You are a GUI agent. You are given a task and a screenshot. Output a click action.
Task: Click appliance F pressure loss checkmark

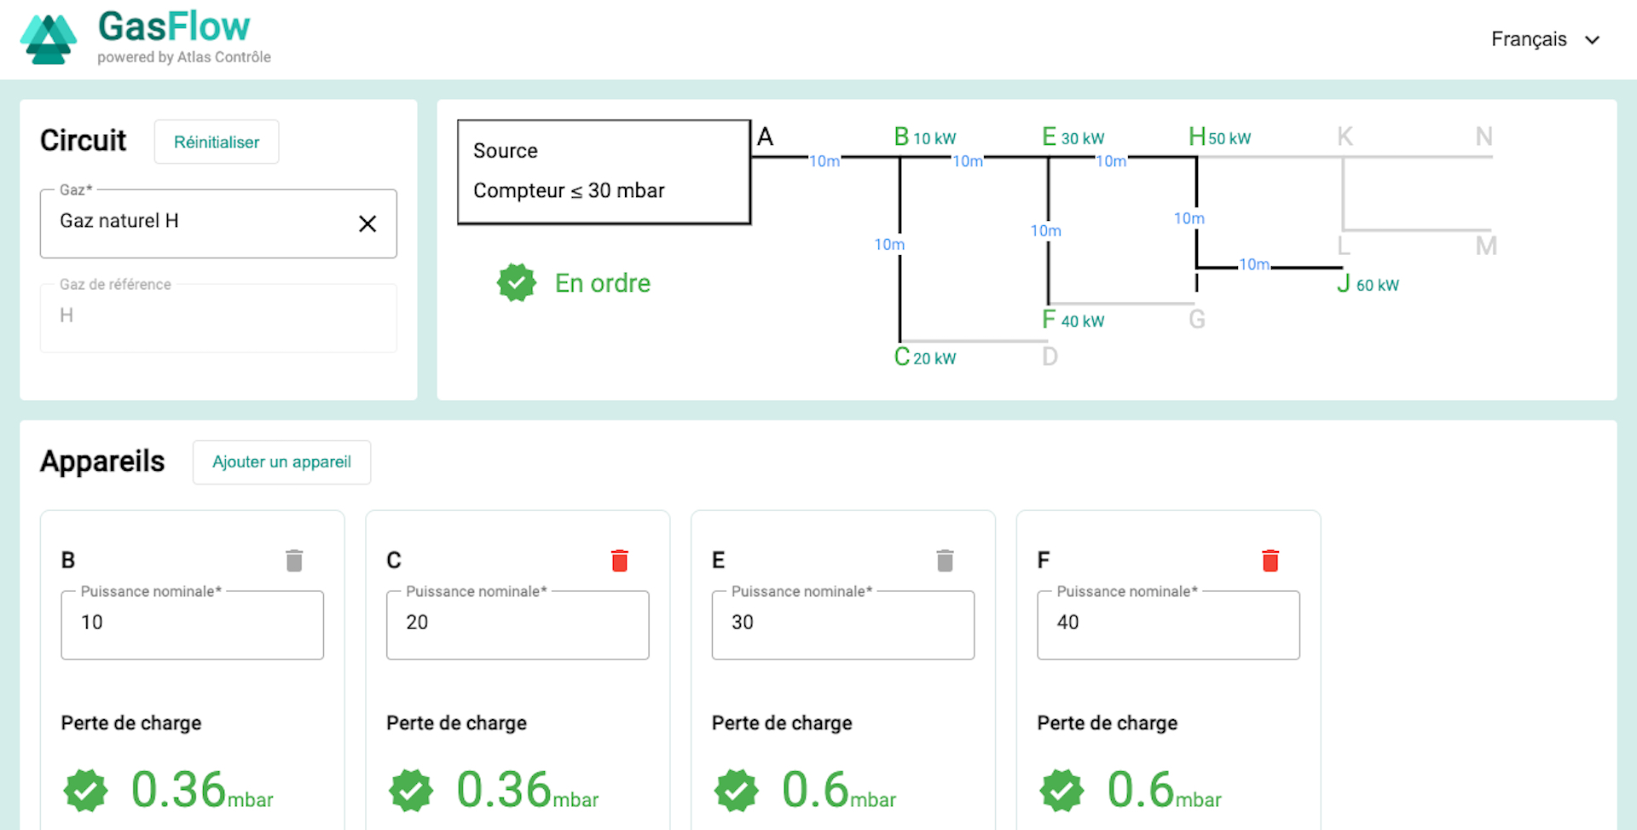coord(1061,791)
